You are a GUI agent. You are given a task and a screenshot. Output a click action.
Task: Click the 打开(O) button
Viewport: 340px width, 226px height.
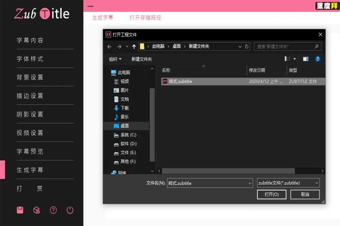(272, 195)
